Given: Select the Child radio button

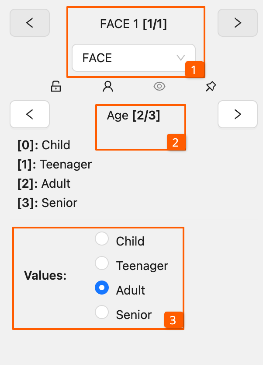Looking at the screenshot, I should pyautogui.click(x=102, y=239).
